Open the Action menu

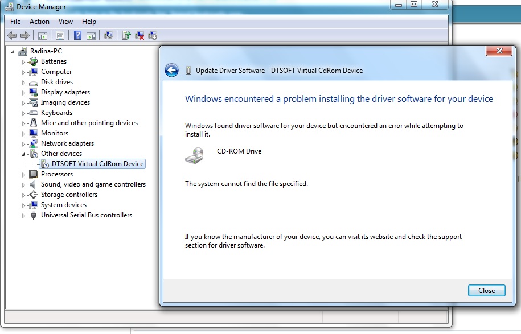click(39, 22)
